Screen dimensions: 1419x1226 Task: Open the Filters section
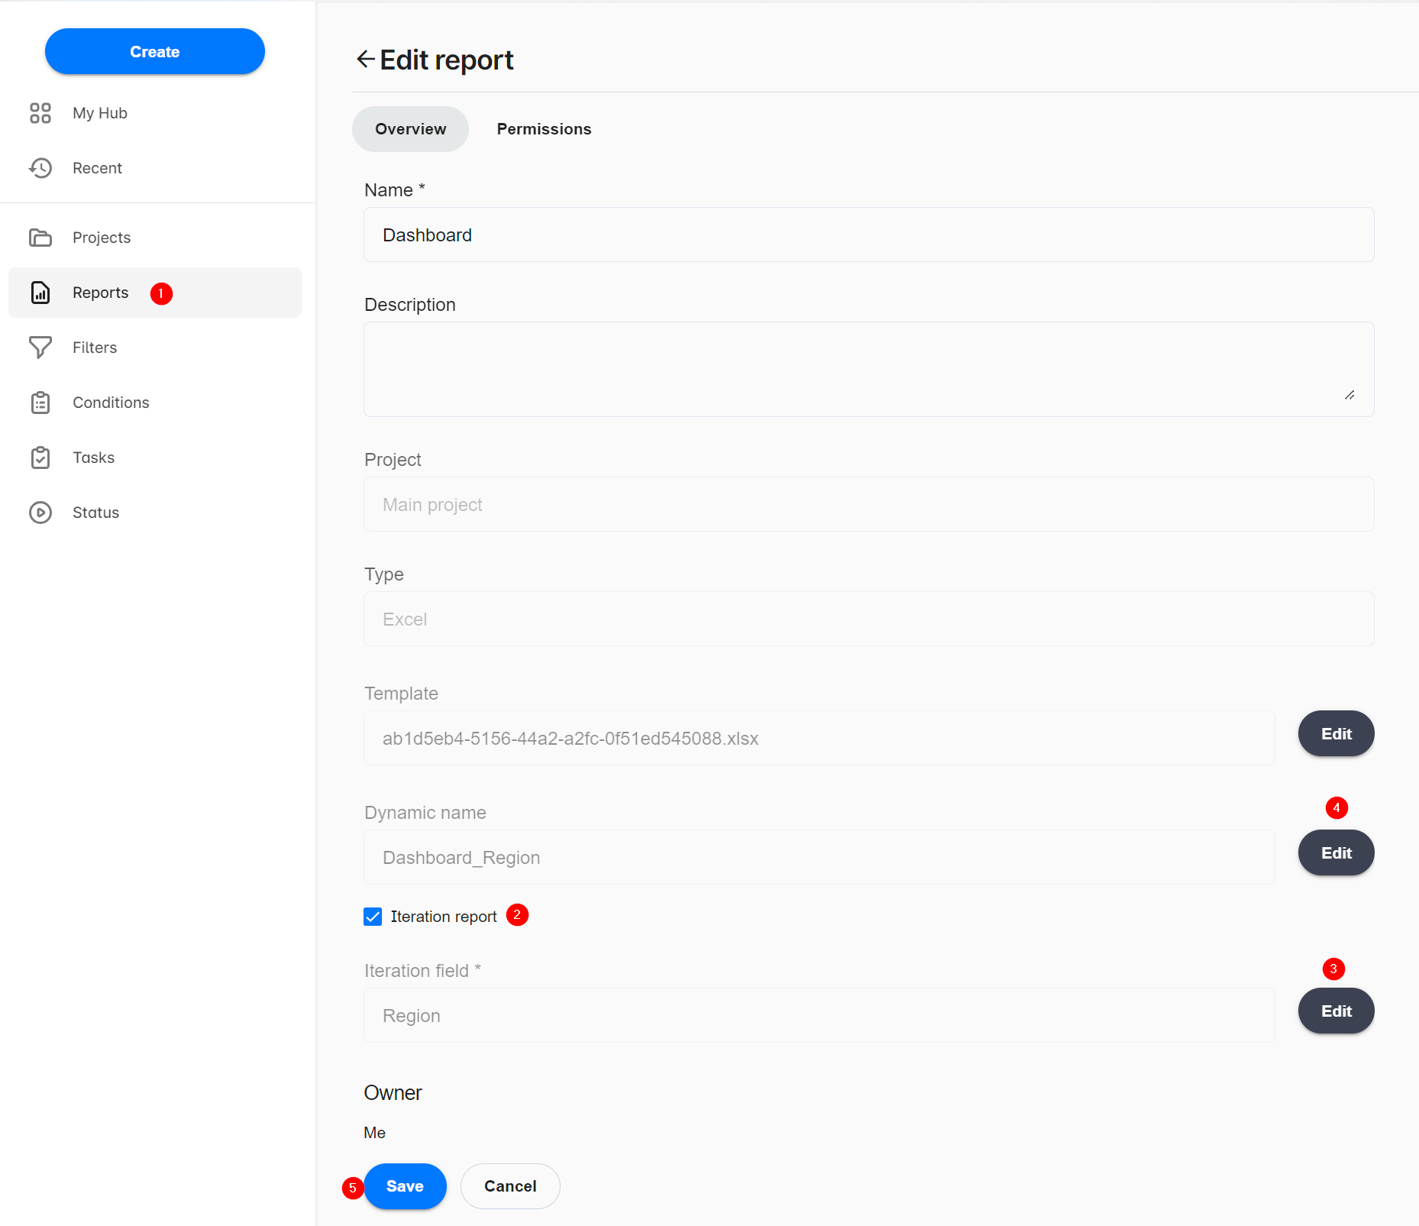pos(95,348)
